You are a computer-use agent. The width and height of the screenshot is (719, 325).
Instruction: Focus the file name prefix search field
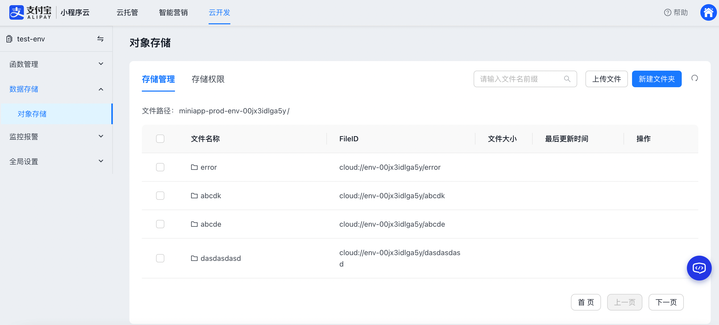(519, 79)
